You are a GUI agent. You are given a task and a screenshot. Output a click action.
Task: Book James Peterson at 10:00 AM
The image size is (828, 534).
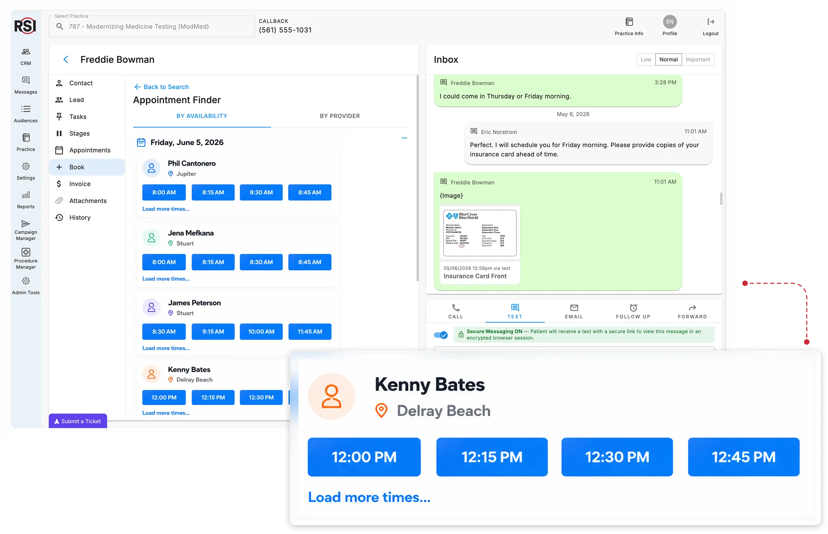click(x=261, y=332)
